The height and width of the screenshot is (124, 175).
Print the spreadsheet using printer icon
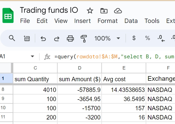[x=70, y=38]
